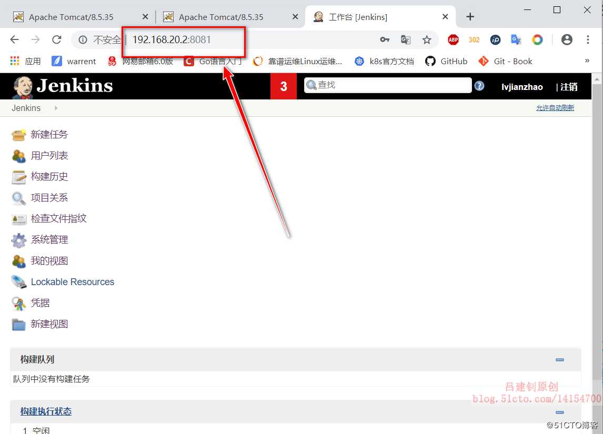Switch to the first Apache Tomcat/8.5.35 tab
The image size is (603, 434).
[77, 17]
